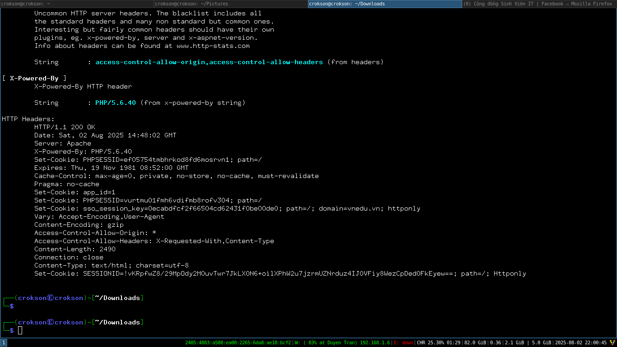Click the '0.36' load status entry
Viewport: 617px width, 347px height.
click(x=495, y=343)
